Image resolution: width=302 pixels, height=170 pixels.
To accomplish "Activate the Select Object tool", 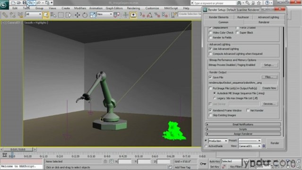I will [x=46, y=15].
